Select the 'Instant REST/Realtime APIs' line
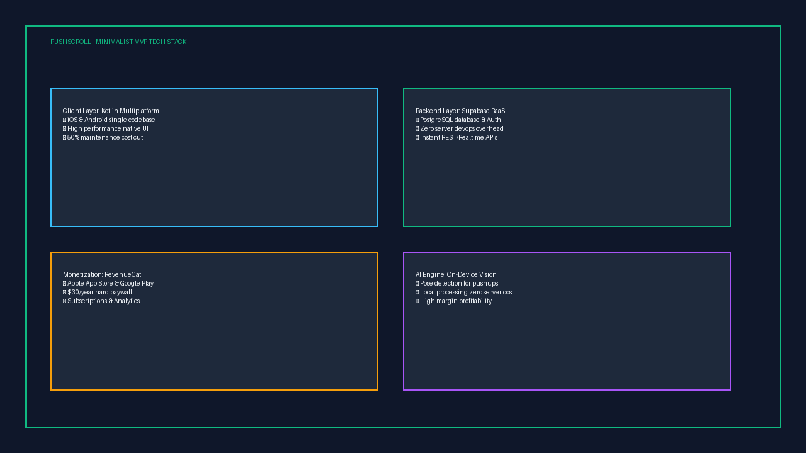The image size is (806, 453). click(x=457, y=138)
